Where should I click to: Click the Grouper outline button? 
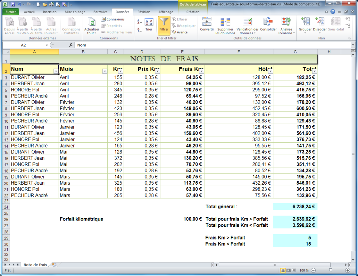tap(305, 25)
